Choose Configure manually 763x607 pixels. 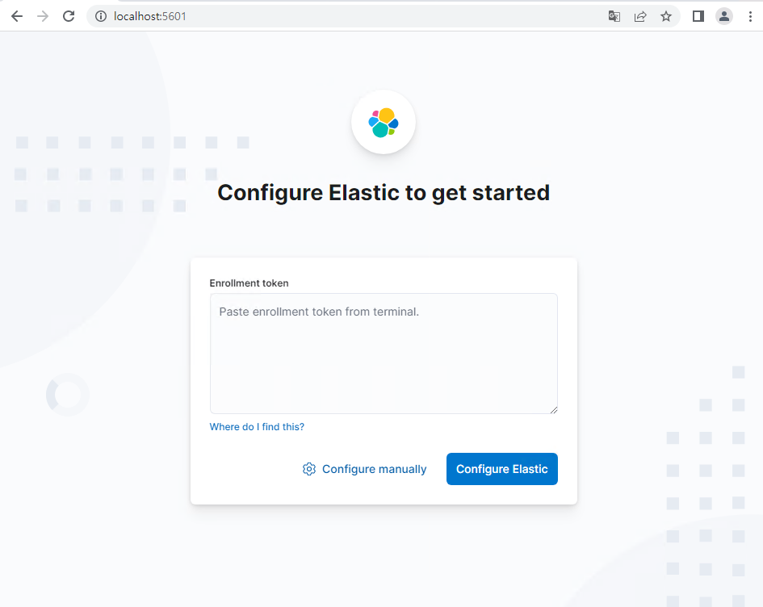[x=364, y=469]
